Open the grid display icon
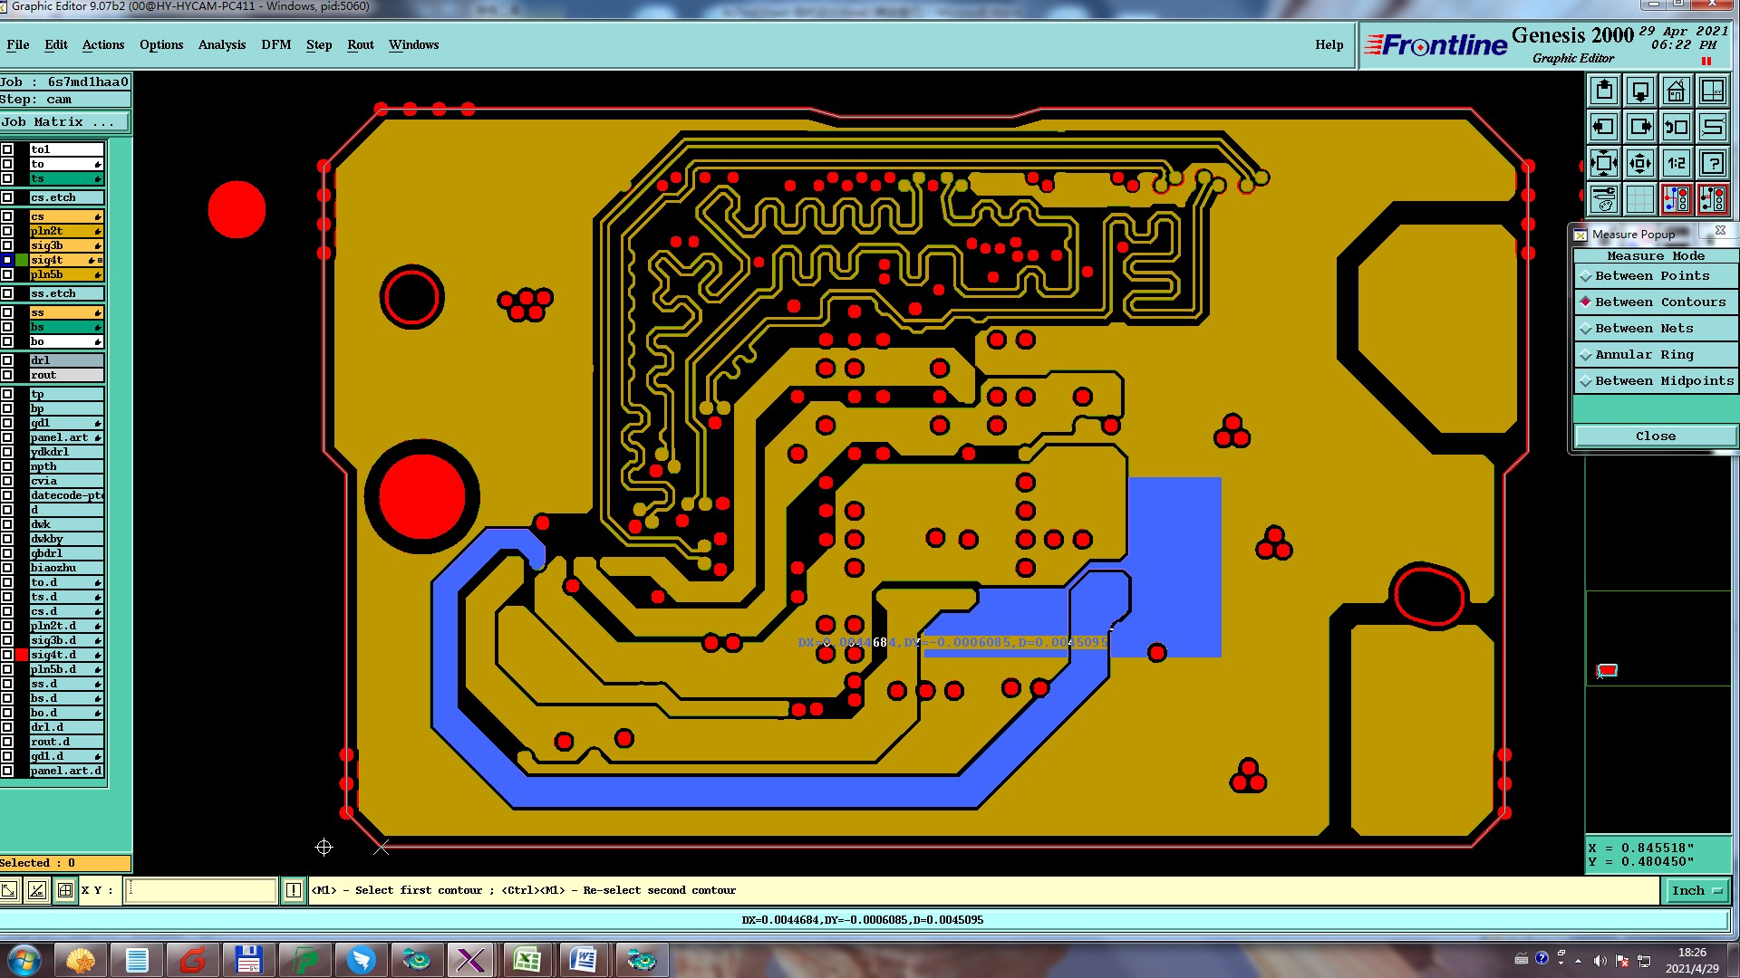 tap(1639, 198)
